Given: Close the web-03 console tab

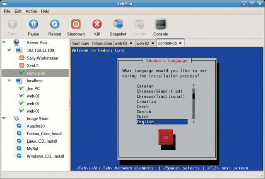Looking at the screenshot, I should [x=131, y=43].
